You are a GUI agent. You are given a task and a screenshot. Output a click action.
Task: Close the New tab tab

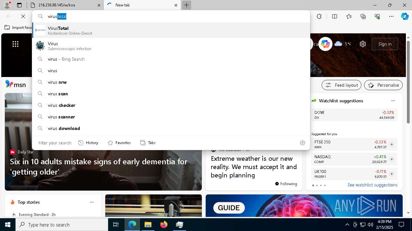[176, 5]
